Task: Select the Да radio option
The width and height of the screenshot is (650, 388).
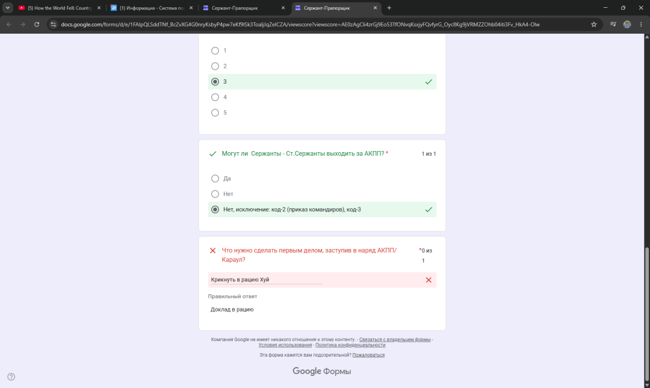Action: (x=215, y=179)
